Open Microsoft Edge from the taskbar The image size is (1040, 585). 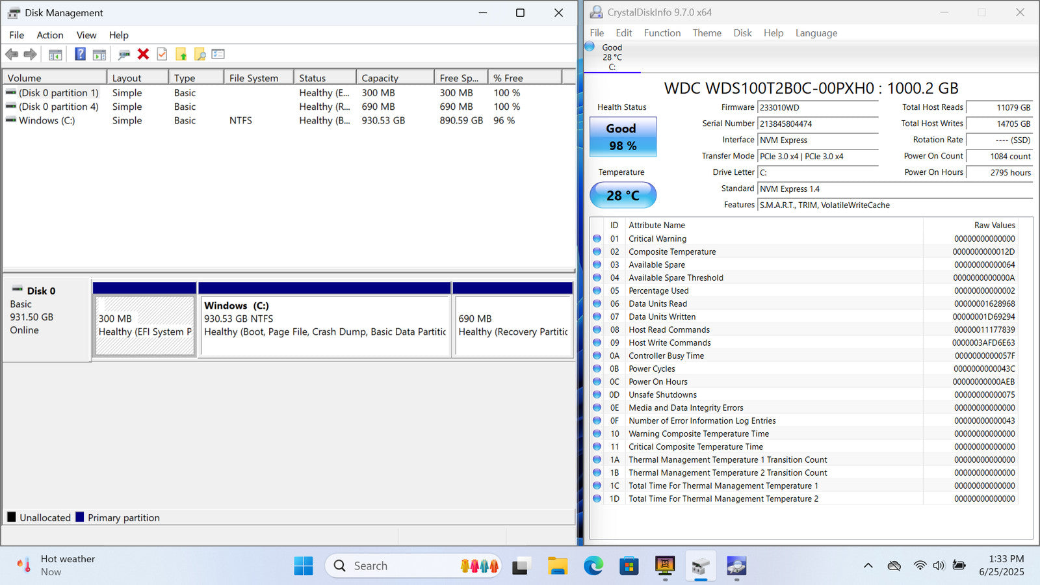(x=593, y=566)
